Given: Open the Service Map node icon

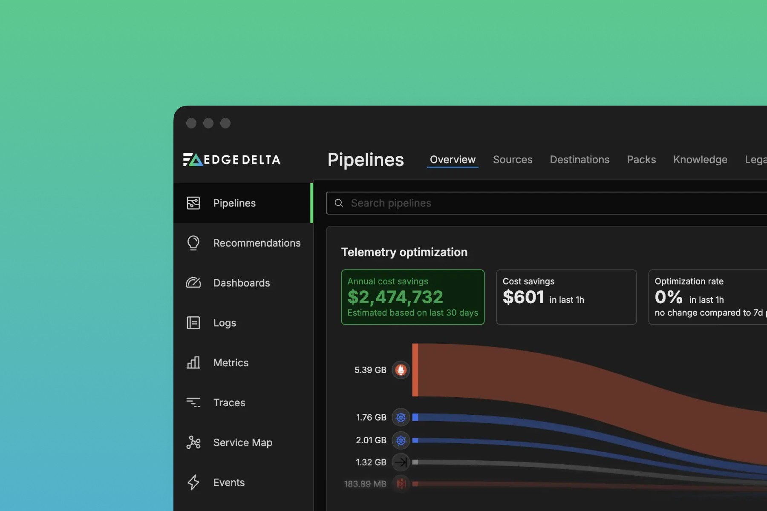Looking at the screenshot, I should 193,442.
